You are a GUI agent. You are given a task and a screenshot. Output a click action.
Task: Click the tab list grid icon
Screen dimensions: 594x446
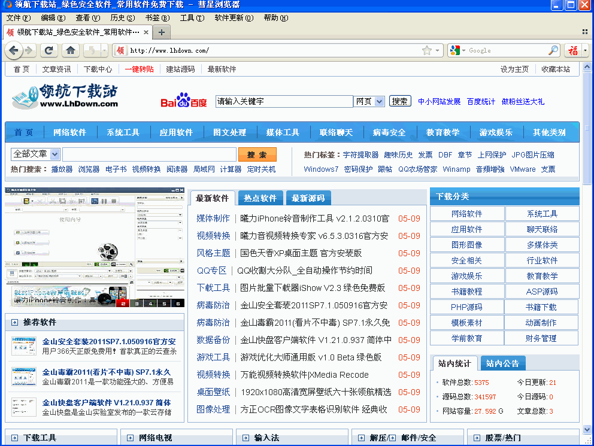point(585,32)
